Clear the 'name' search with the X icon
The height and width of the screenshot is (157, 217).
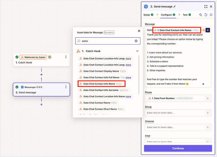pyautogui.click(x=136, y=41)
